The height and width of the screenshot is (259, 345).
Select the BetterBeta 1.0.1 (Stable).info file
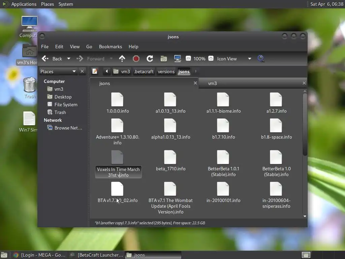[x=223, y=164]
